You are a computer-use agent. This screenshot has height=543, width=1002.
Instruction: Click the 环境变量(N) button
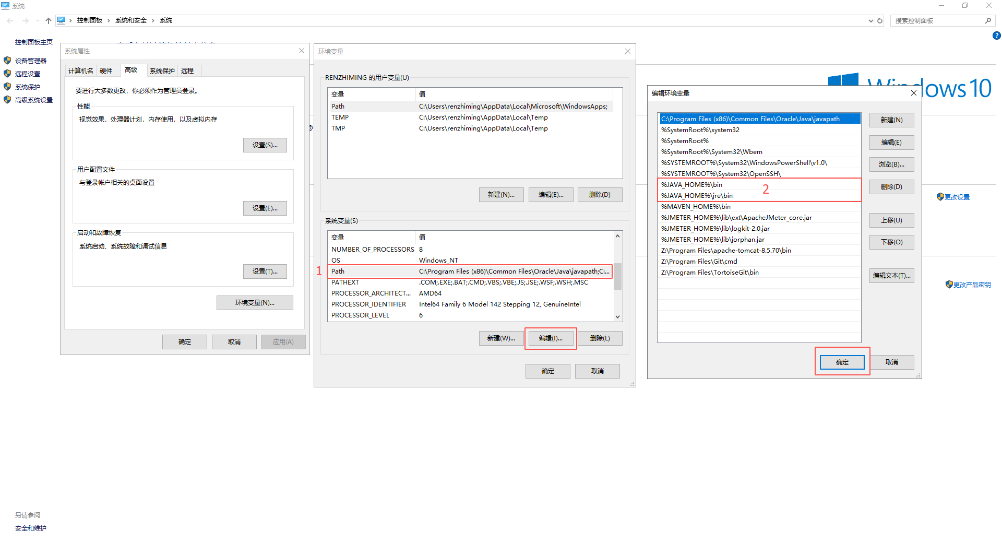click(255, 303)
